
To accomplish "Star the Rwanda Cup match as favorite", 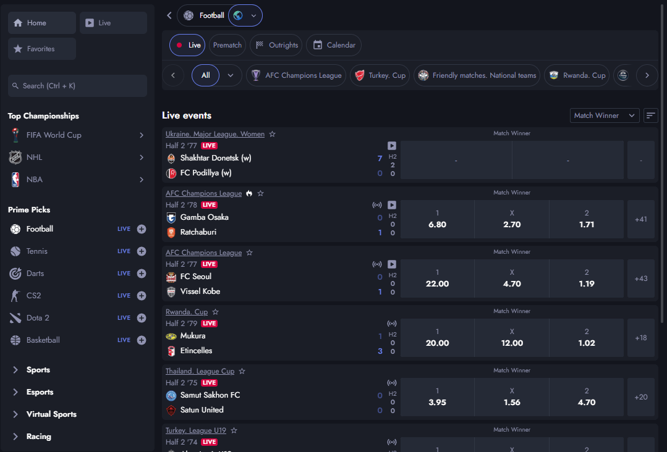I will click(x=216, y=312).
